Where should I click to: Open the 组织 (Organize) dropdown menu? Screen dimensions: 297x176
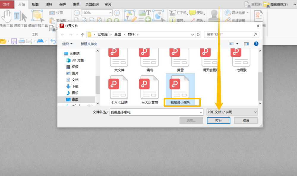(x=67, y=44)
